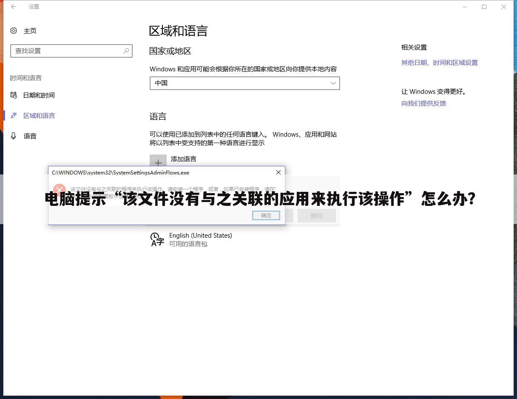Click the magnifier icon in the search box

pos(126,51)
